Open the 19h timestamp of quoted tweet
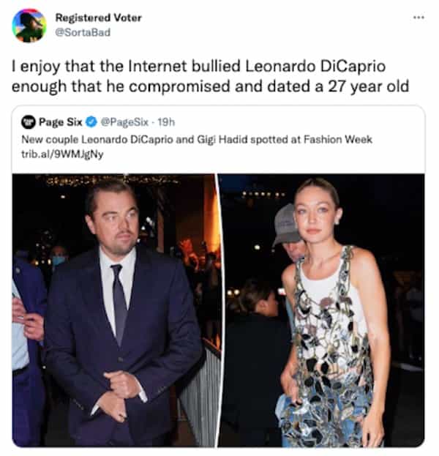Image resolution: width=439 pixels, height=456 pixels. point(166,122)
